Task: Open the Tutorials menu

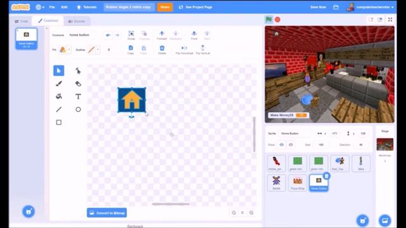Action: (87, 7)
